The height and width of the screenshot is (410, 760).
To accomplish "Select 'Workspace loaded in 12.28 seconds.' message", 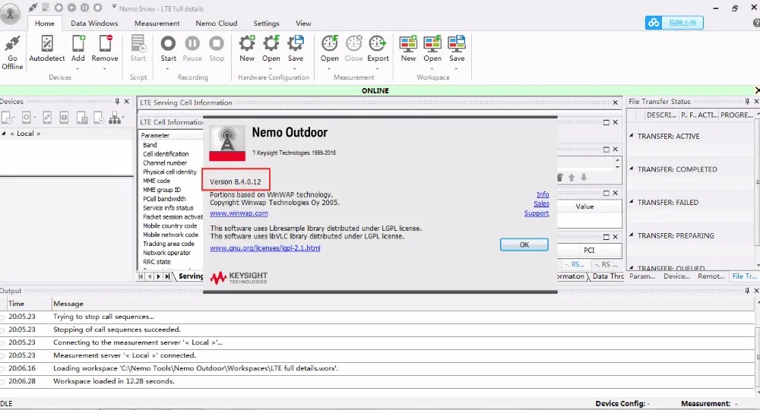I will 113,381.
